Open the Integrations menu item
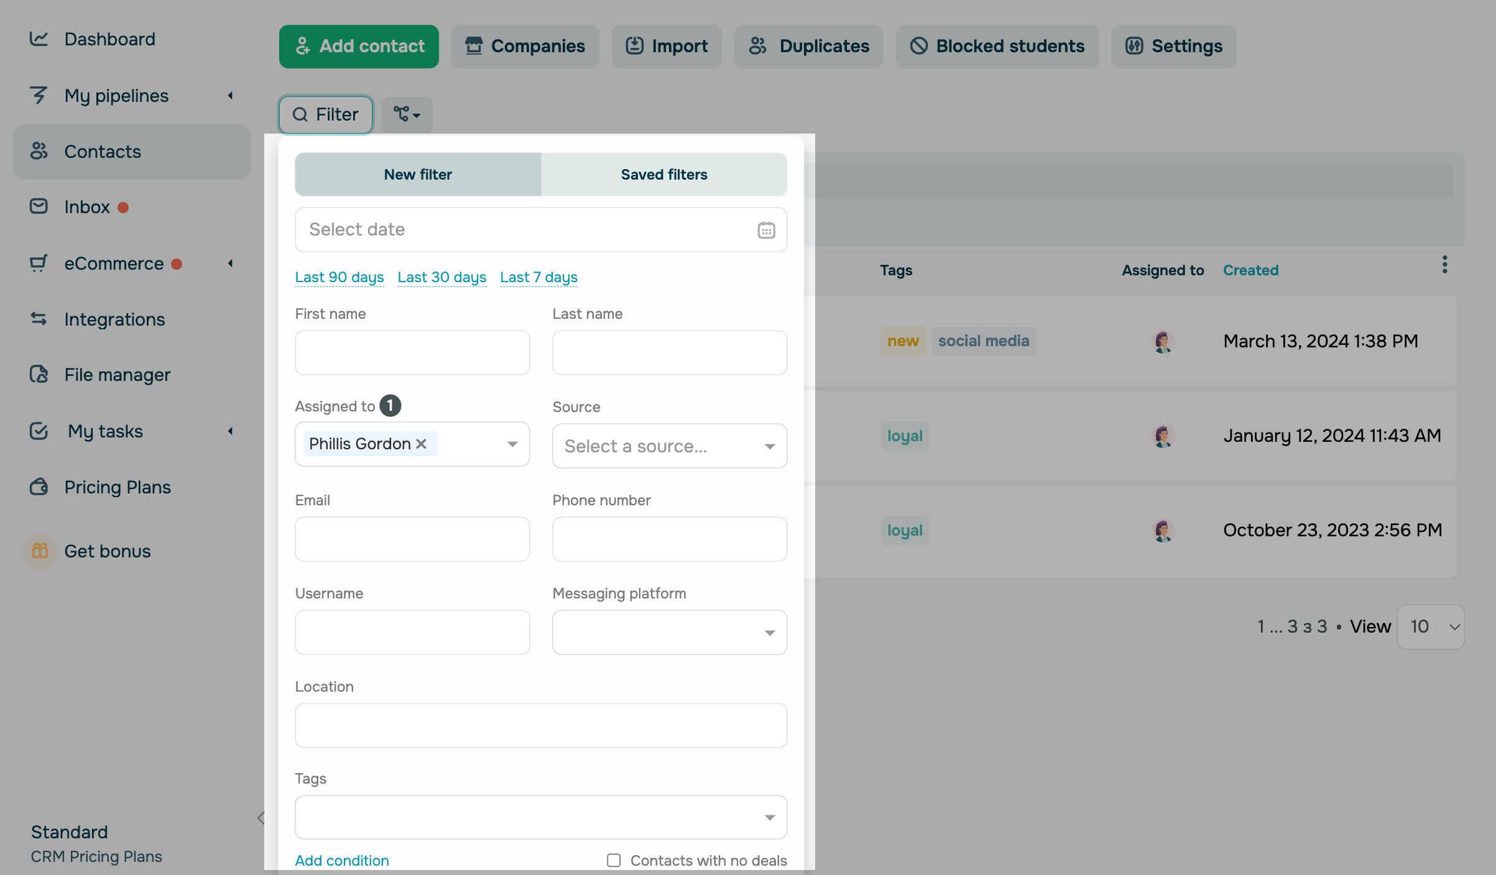 pos(115,319)
